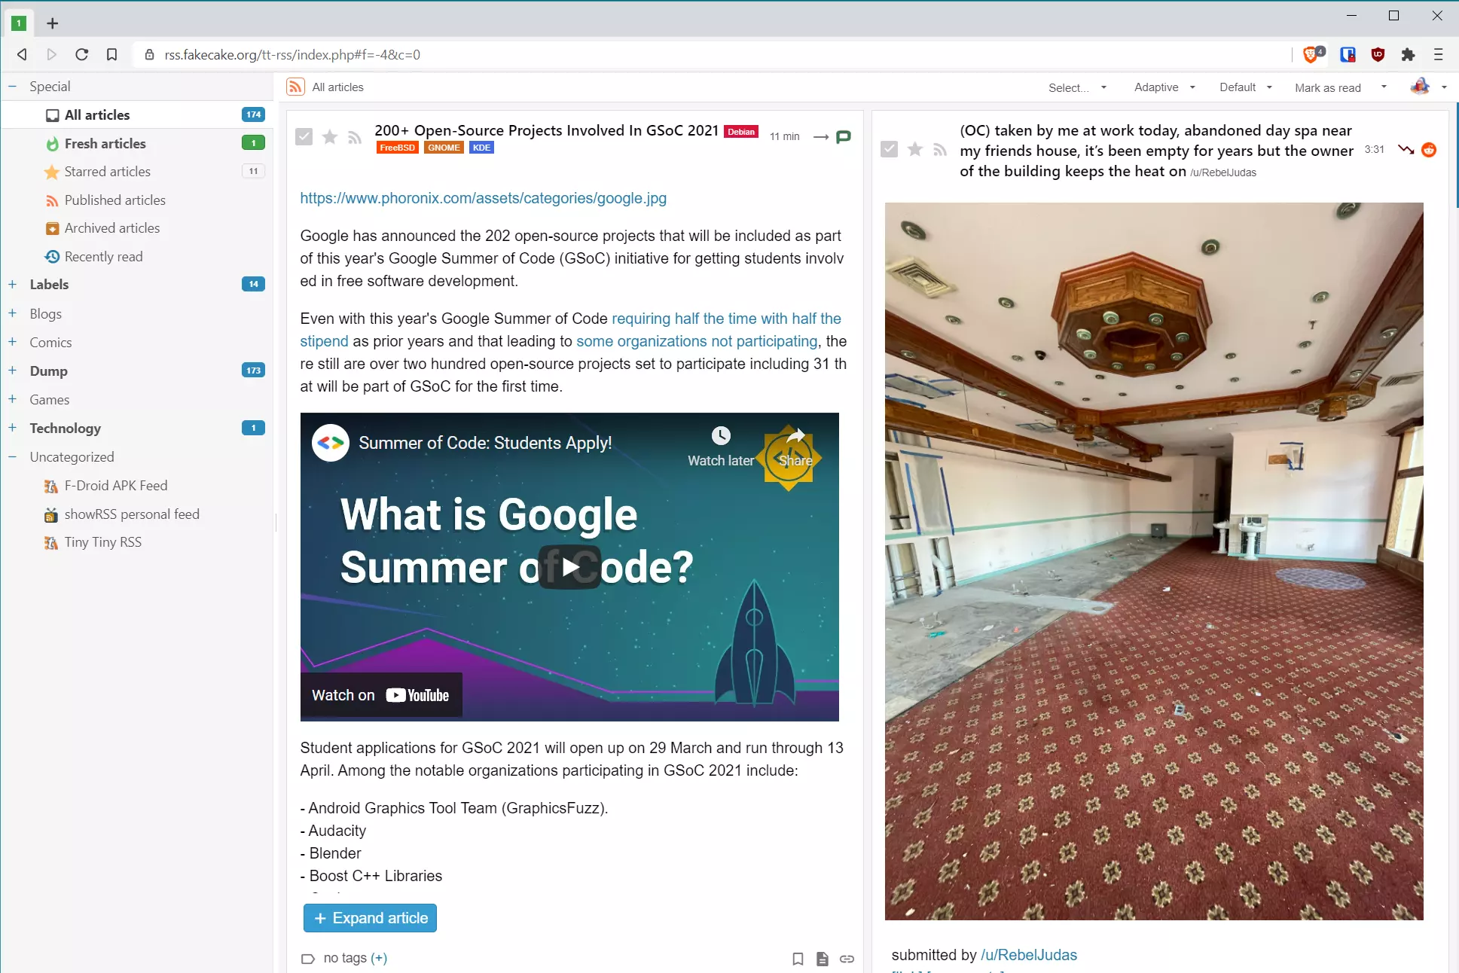Image resolution: width=1459 pixels, height=973 pixels.
Task: Open the browser extensions puzzle icon
Action: [1408, 54]
